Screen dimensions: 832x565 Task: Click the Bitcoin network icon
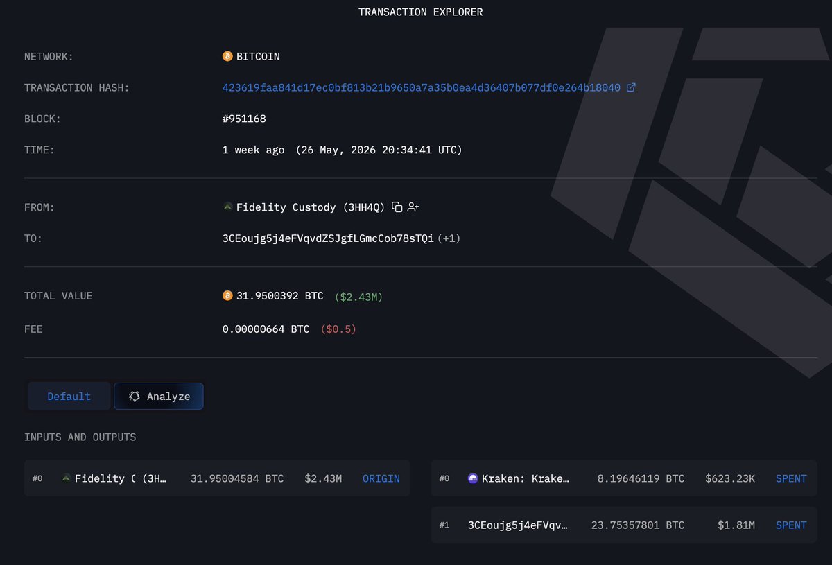coord(227,56)
